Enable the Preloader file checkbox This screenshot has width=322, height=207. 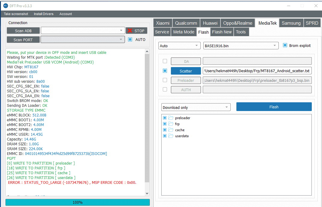[x=165, y=80]
